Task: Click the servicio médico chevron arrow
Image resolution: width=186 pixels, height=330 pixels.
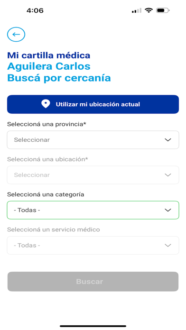Action: coord(167,245)
